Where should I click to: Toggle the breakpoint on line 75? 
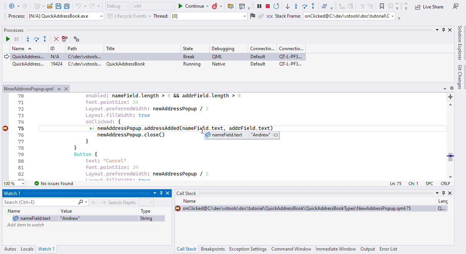point(5,128)
